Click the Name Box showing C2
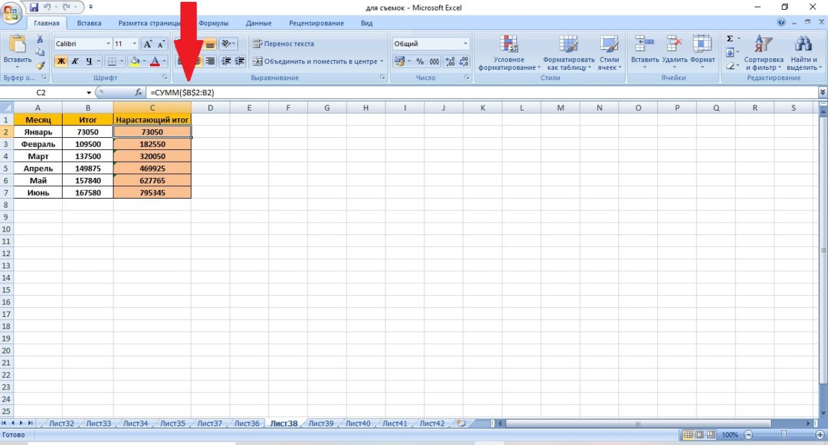 (x=41, y=92)
